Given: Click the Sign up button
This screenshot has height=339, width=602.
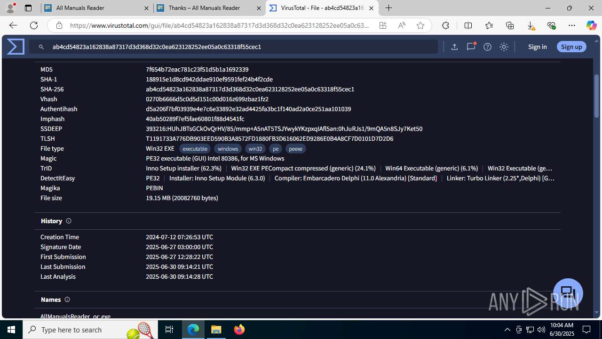Looking at the screenshot, I should point(571,47).
